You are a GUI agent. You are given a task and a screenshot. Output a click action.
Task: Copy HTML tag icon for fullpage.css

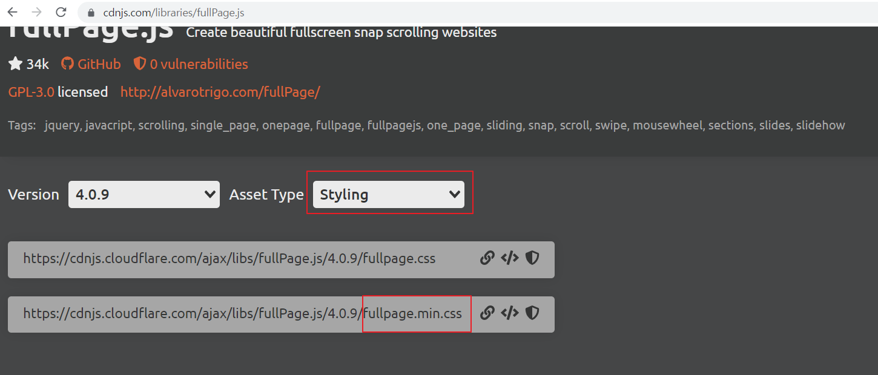coord(510,258)
